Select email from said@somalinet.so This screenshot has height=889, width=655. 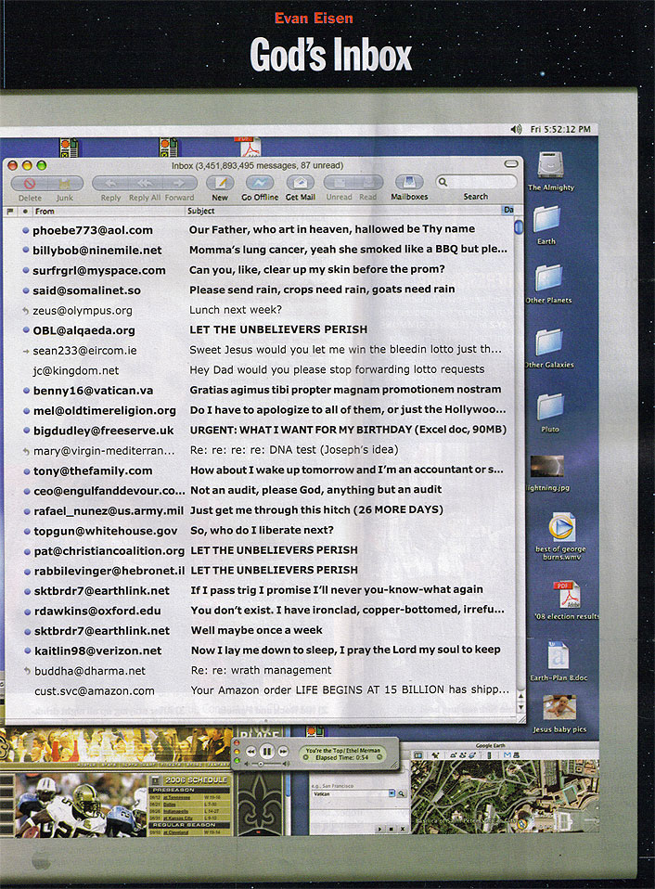pos(260,290)
